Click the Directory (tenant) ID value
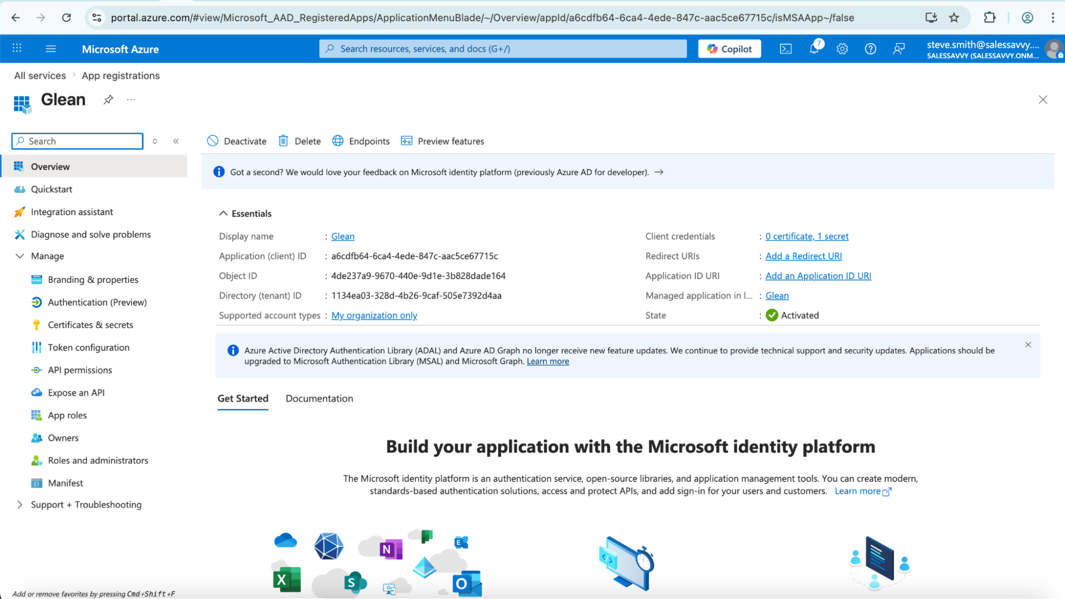Screen dimensions: 1065x599 coord(416,296)
